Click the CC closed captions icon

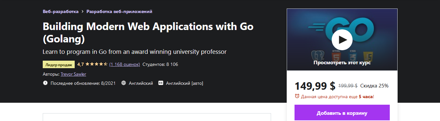coord(160,83)
